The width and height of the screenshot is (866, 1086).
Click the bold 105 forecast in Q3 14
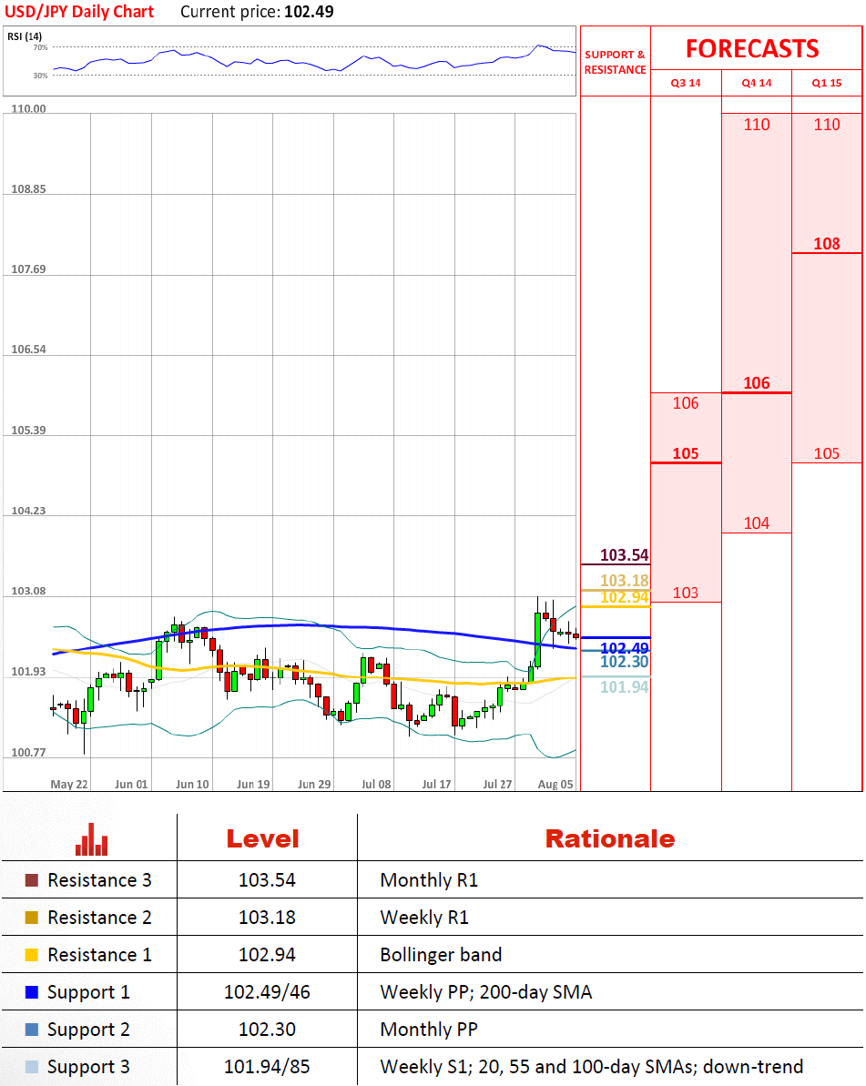685,453
